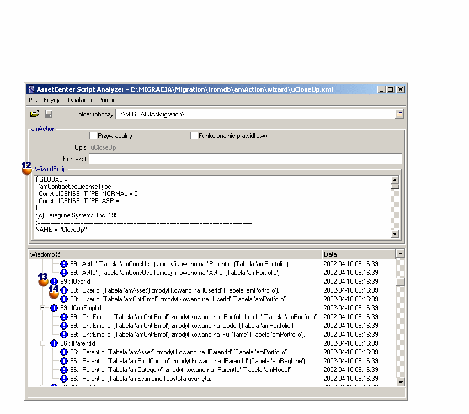Click into the Kontekst input field
Screen dimensions: 469x414
pos(246,159)
